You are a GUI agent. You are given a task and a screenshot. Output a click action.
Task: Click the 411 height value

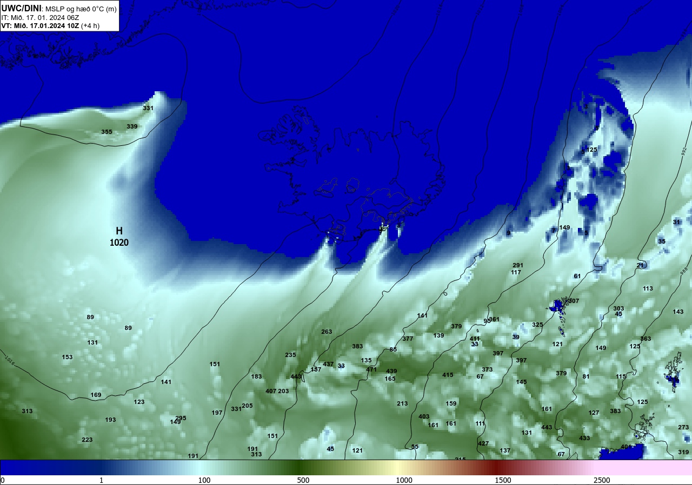click(475, 339)
